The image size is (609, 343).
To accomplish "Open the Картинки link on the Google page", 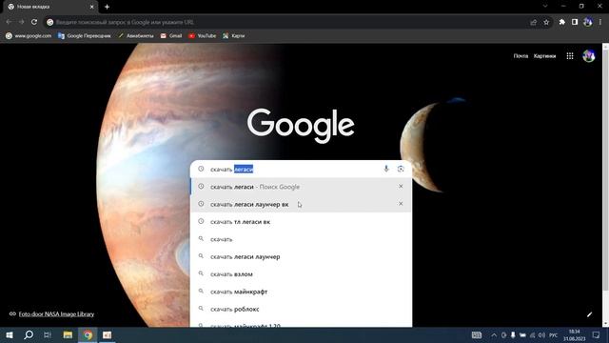I will click(x=544, y=56).
